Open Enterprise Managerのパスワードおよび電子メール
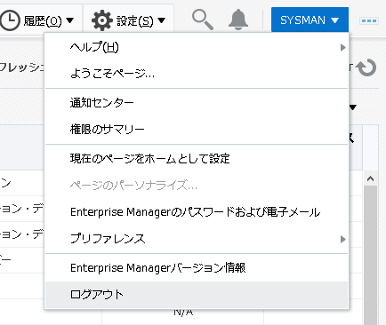The width and height of the screenshot is (386, 325). (197, 212)
